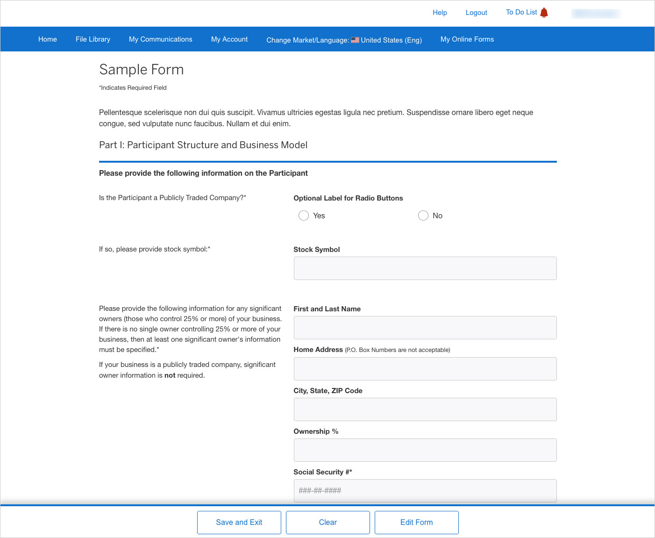Viewport: 655px width, 538px height.
Task: Click the Help link
Action: coord(440,13)
